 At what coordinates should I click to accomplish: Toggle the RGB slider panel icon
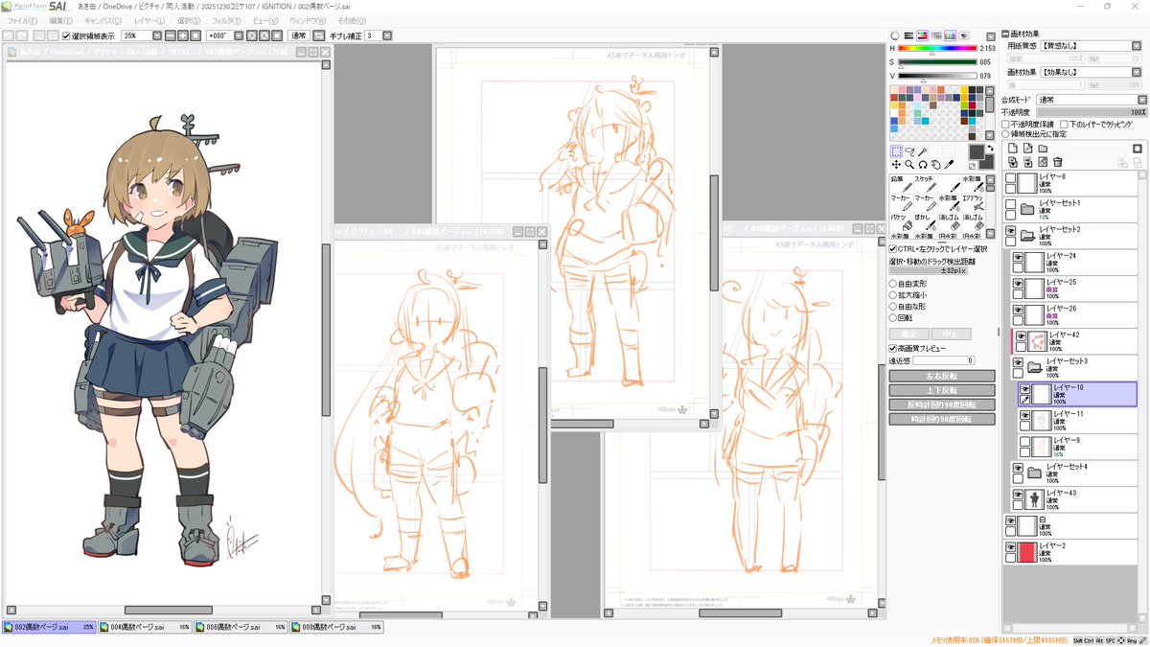908,35
